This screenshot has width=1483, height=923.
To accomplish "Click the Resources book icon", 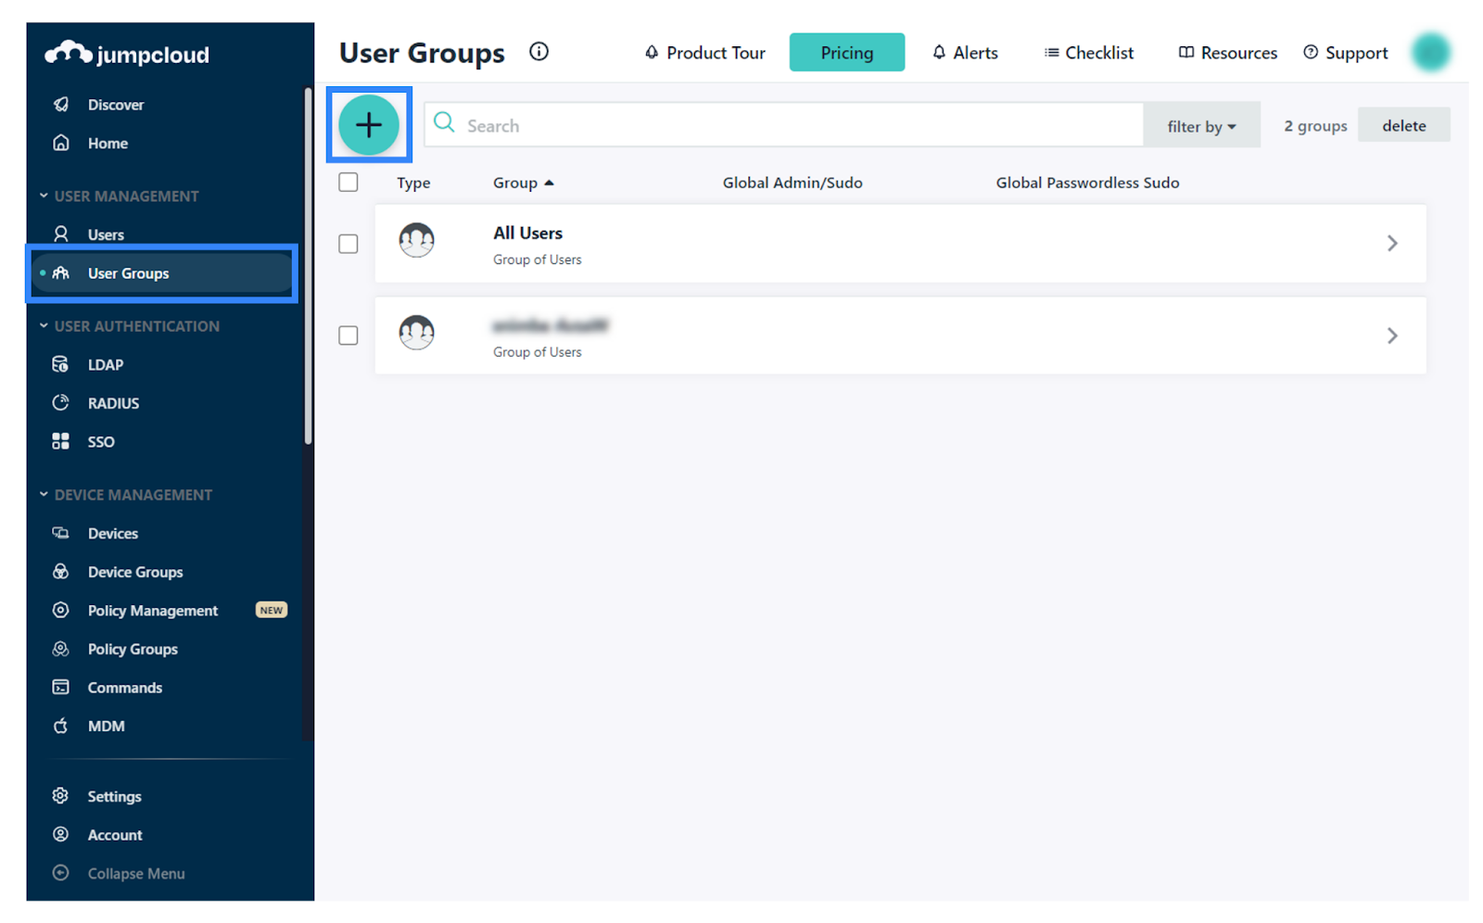I will coord(1186,52).
